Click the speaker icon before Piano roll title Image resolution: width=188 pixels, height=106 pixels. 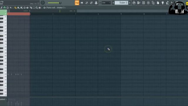(x=44, y=8)
